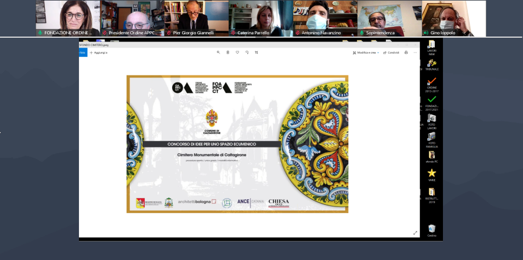Select the FONDAZIONE ORDINE participant video
Viewport: 523px width, 260px height.
coord(68,18)
